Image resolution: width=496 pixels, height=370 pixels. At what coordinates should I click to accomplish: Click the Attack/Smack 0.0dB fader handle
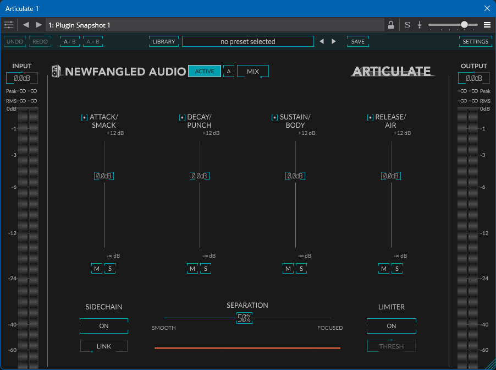[104, 176]
